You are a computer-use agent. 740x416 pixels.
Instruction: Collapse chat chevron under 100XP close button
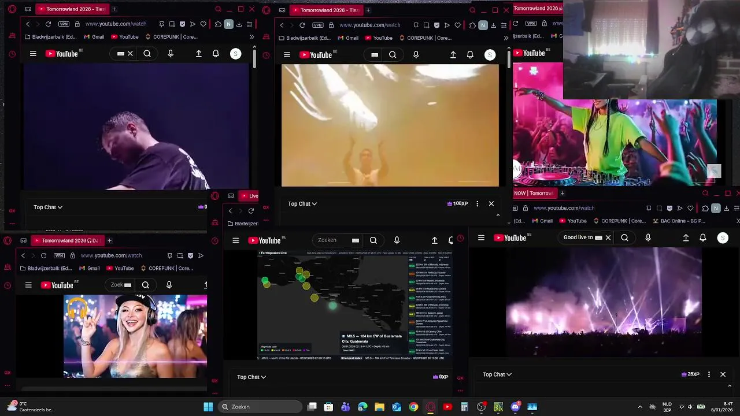(x=498, y=215)
